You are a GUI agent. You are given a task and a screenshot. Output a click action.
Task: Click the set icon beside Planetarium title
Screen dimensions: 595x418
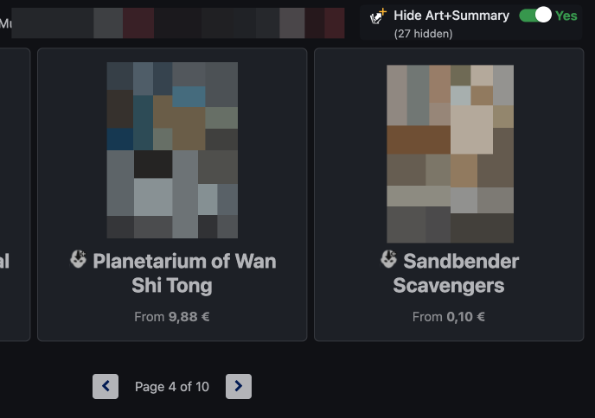[x=79, y=259]
